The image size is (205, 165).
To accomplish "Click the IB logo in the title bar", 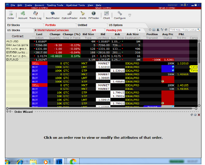I will click(x=8, y=5).
